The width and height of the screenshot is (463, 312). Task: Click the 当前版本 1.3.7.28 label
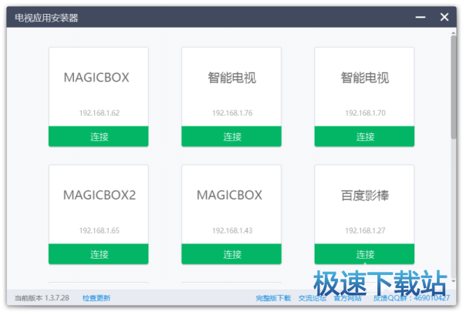42,298
